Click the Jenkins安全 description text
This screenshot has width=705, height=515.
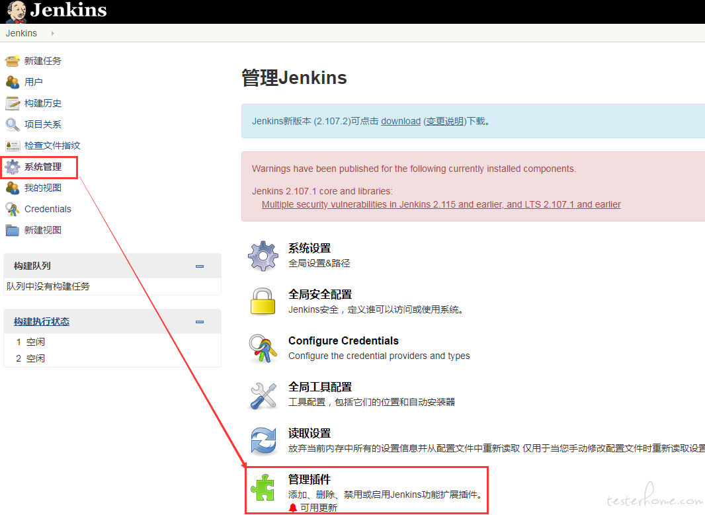(376, 309)
